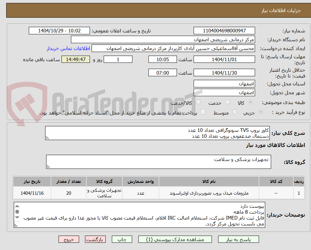Viewport: 311px width, 250px height.
Task: Click unit cell عدد in table
Action: [141, 193]
